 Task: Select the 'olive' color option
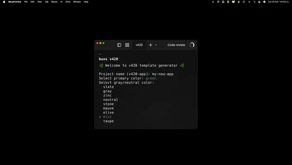[x=108, y=113]
